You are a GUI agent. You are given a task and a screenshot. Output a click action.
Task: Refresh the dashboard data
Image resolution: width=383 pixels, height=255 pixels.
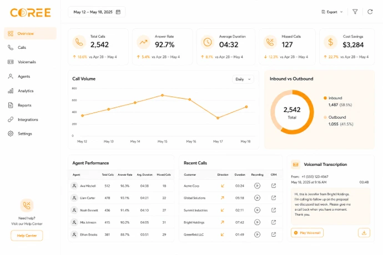(370, 12)
